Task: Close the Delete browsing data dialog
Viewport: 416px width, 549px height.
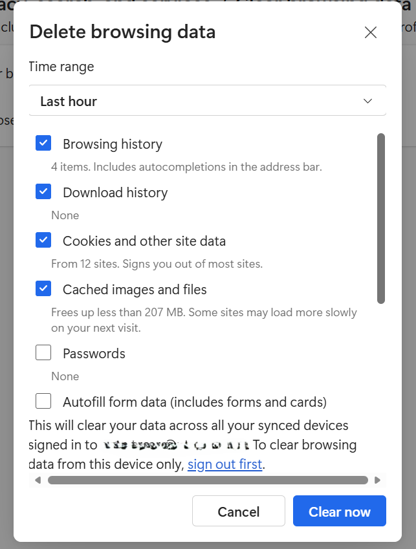Action: (371, 33)
